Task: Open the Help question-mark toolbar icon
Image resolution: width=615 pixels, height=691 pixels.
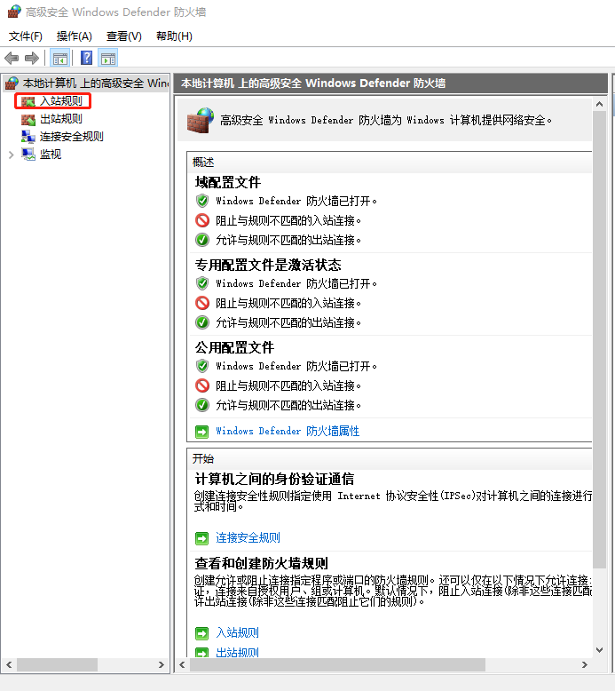Action: coord(86,58)
